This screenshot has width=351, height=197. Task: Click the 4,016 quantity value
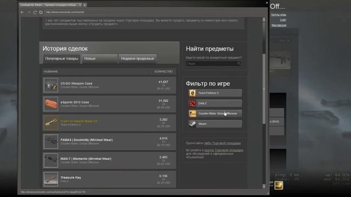(x=163, y=138)
